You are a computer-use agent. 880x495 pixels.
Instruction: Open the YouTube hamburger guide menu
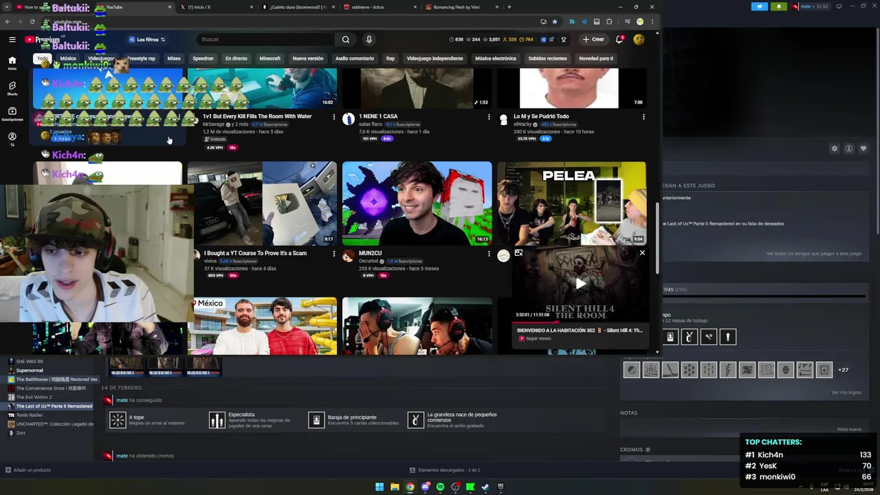(12, 39)
